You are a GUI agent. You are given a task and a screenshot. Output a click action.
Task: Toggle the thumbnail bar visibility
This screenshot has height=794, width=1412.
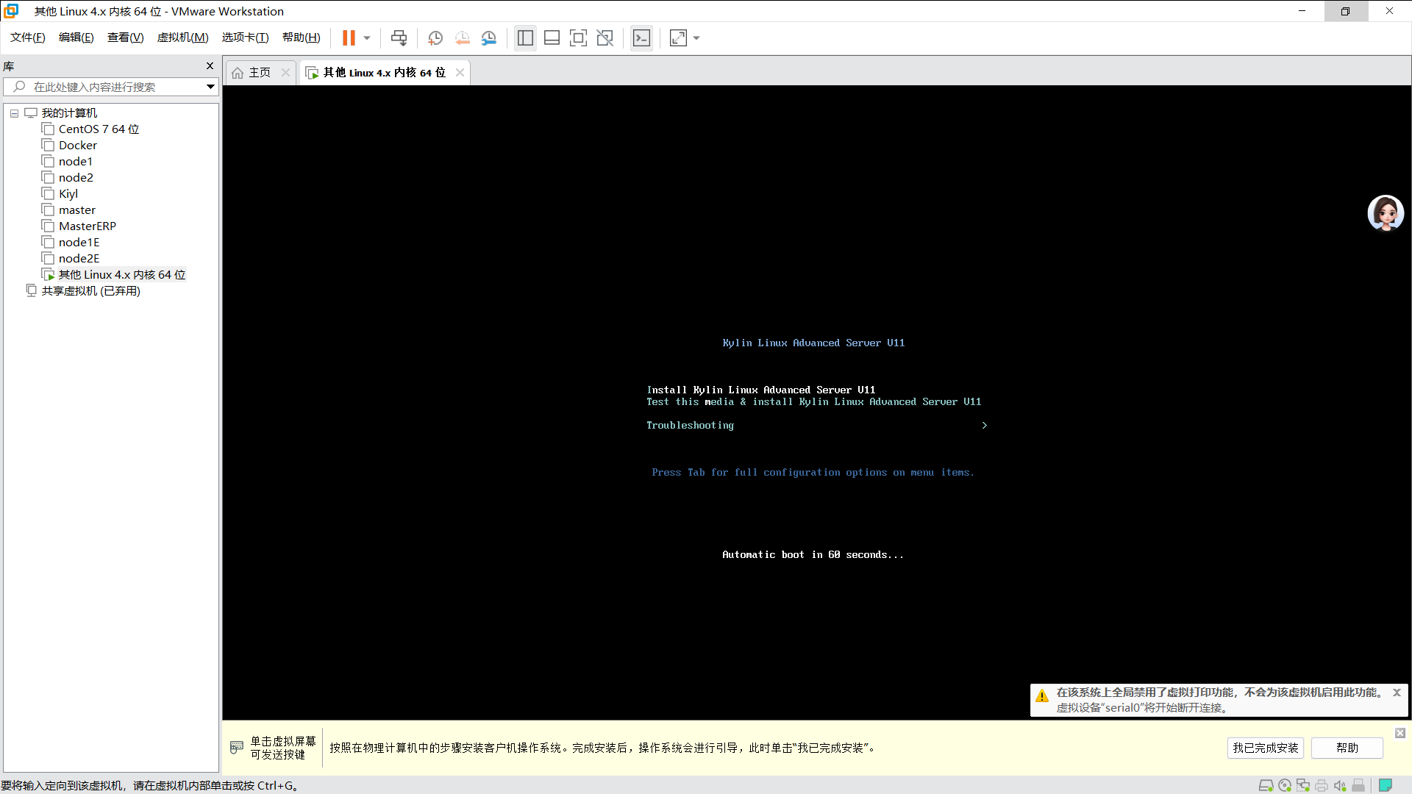tap(552, 37)
